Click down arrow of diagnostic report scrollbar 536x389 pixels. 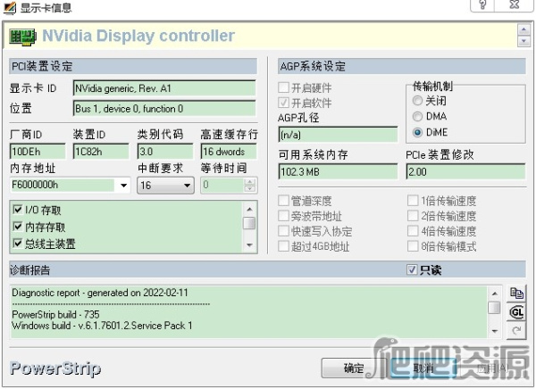point(495,331)
